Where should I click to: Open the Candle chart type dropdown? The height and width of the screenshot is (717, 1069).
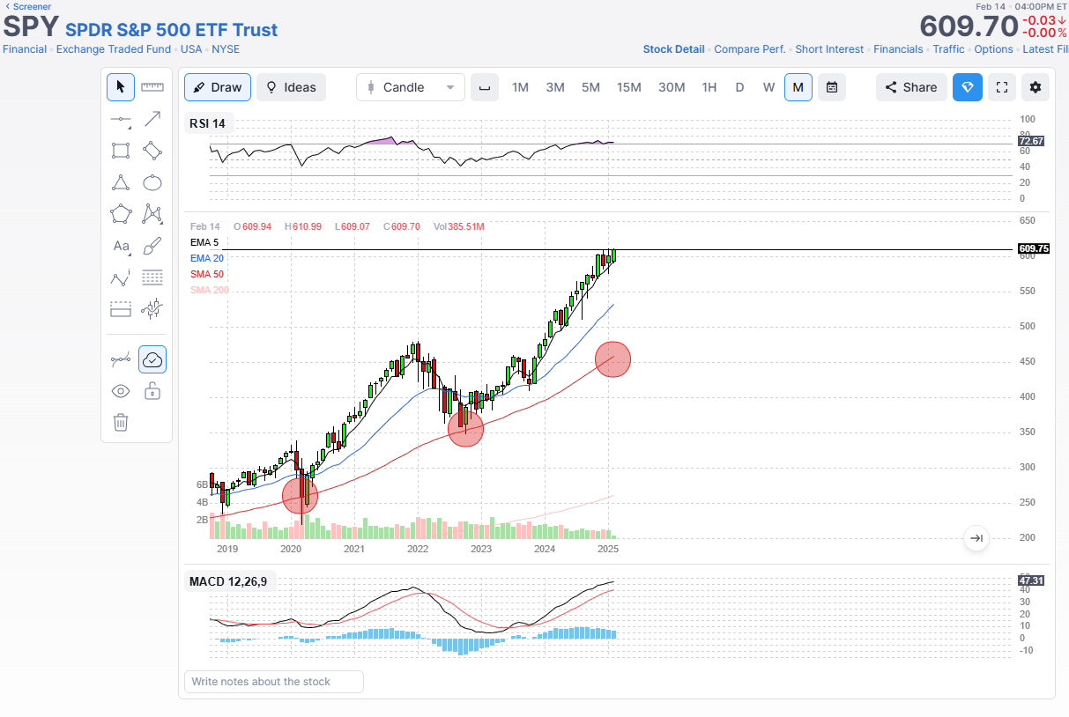tap(410, 87)
